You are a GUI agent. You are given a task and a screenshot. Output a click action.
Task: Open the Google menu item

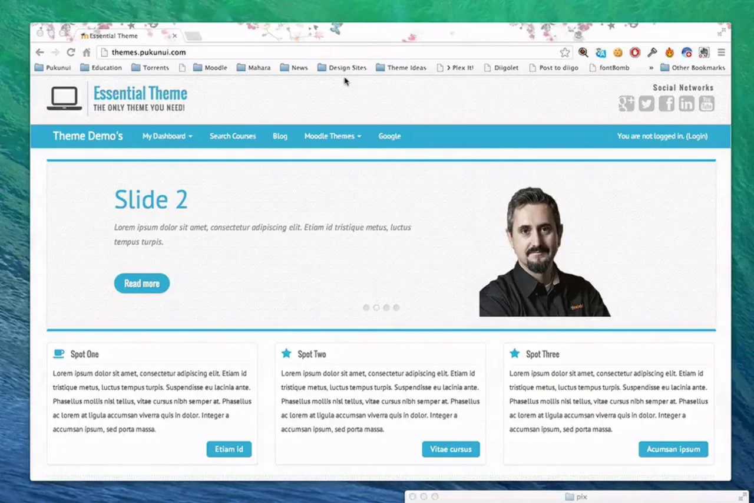click(x=389, y=136)
